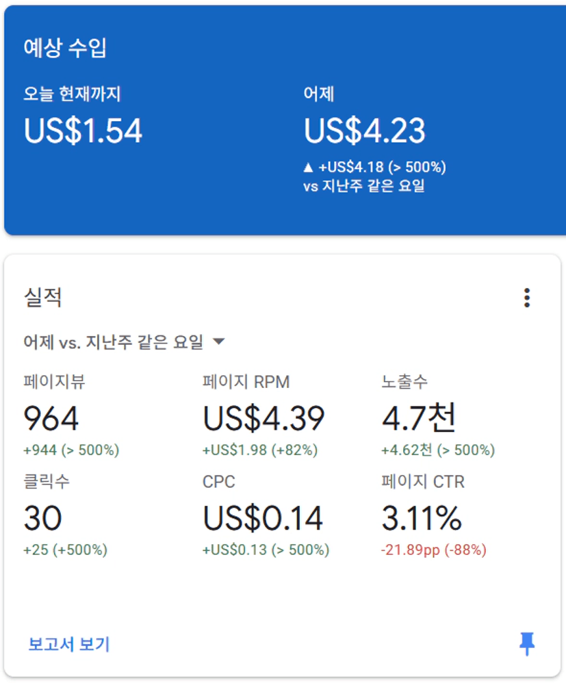
Task: Click the 노출수 value 4.7천
Action: (x=419, y=417)
